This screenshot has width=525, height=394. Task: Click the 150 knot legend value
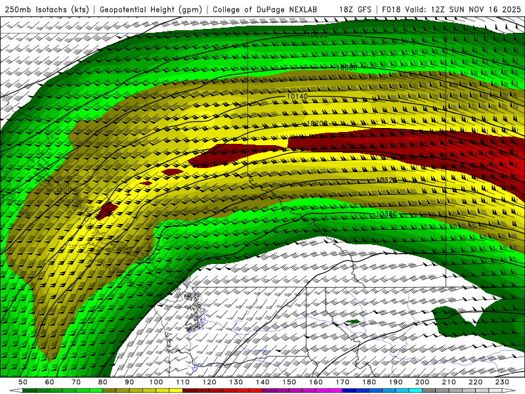pyautogui.click(x=289, y=382)
